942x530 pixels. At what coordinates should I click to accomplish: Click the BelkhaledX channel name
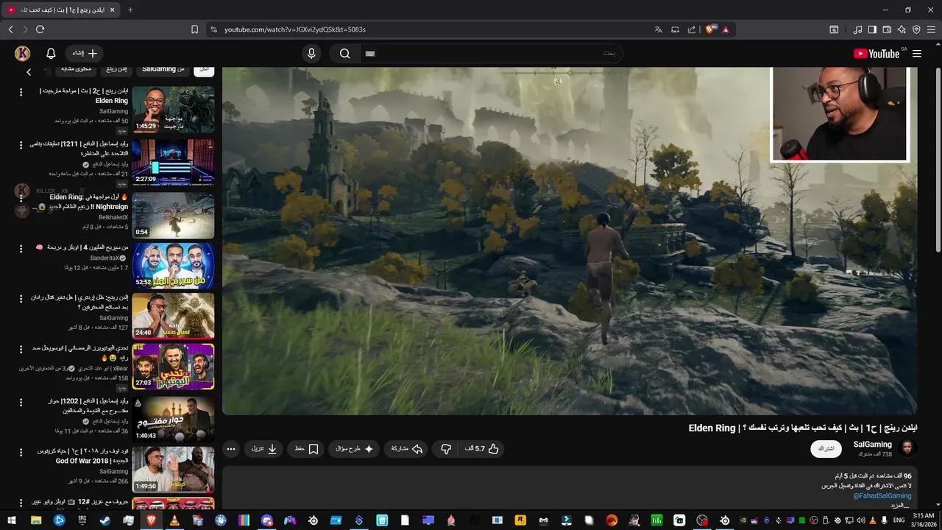[113, 218]
